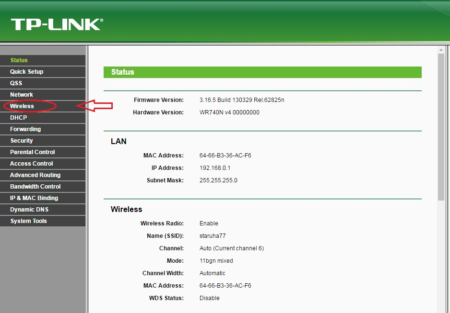Click the WDS Status label
Screen dimensions: 450x313
coord(166,298)
